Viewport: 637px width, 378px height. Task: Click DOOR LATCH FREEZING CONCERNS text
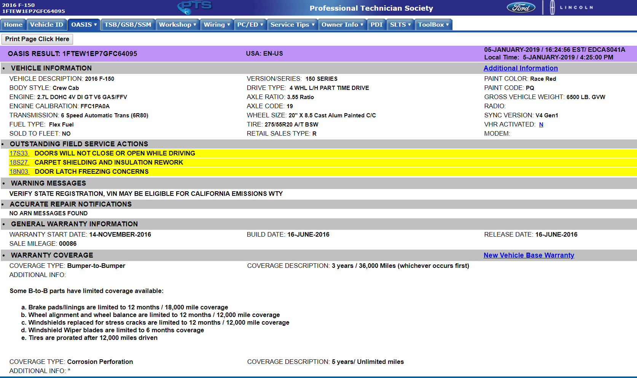92,171
